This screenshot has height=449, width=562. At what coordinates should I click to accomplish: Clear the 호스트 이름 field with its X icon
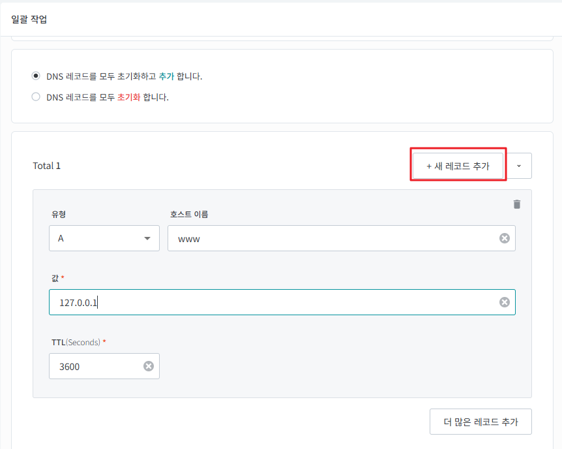coord(504,238)
